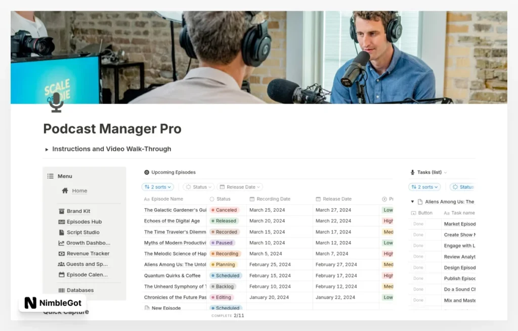Screen dimensions: 518x331
Task: Open the Release Date filter dropdown
Action: coord(240,187)
